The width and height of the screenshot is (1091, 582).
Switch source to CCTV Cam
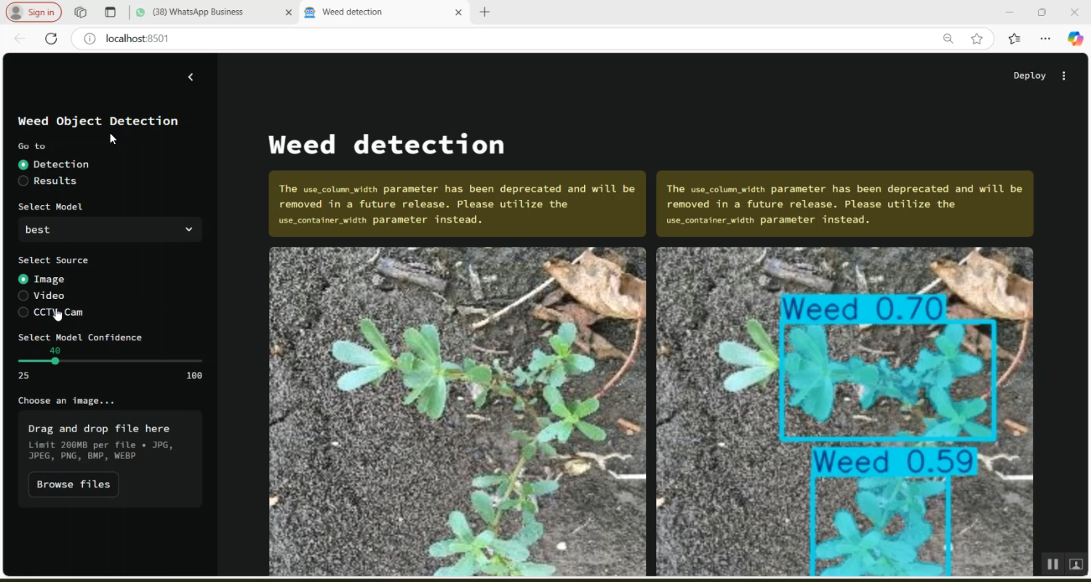pos(23,312)
